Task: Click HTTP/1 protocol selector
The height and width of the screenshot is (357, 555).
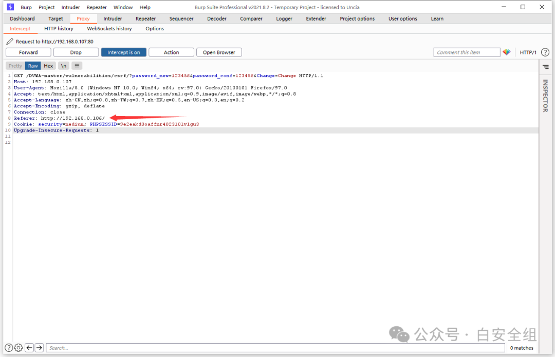Action: coord(528,52)
